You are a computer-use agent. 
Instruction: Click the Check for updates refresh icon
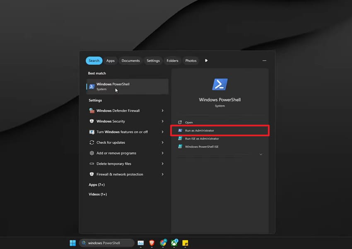(x=92, y=142)
